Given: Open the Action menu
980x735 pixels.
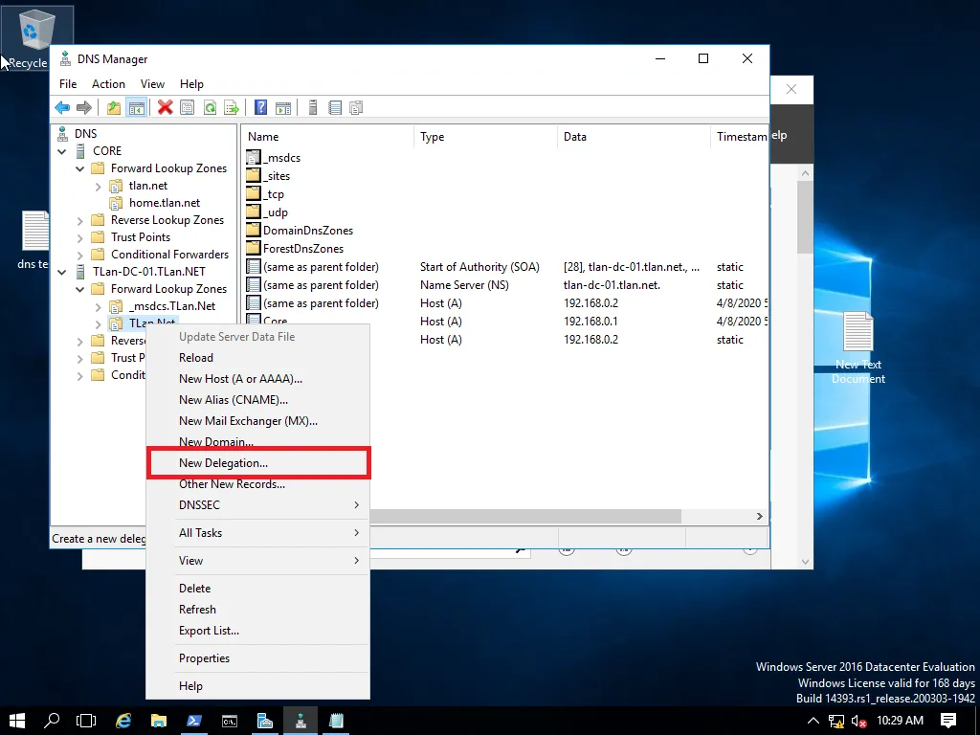Looking at the screenshot, I should (x=108, y=84).
